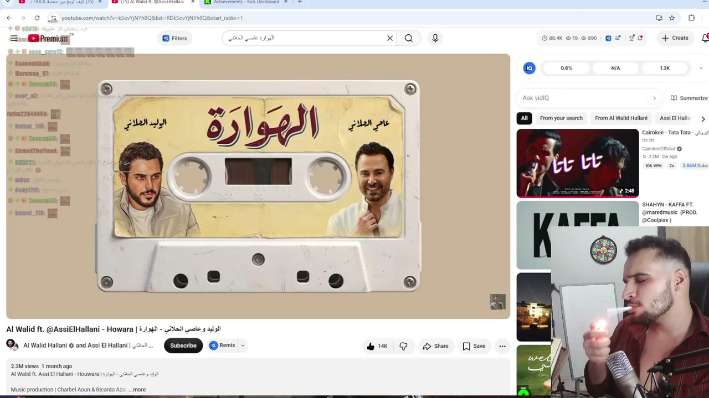The height and width of the screenshot is (398, 709).
Task: Select the 1.3K vidIQ stat pill
Action: click(665, 68)
